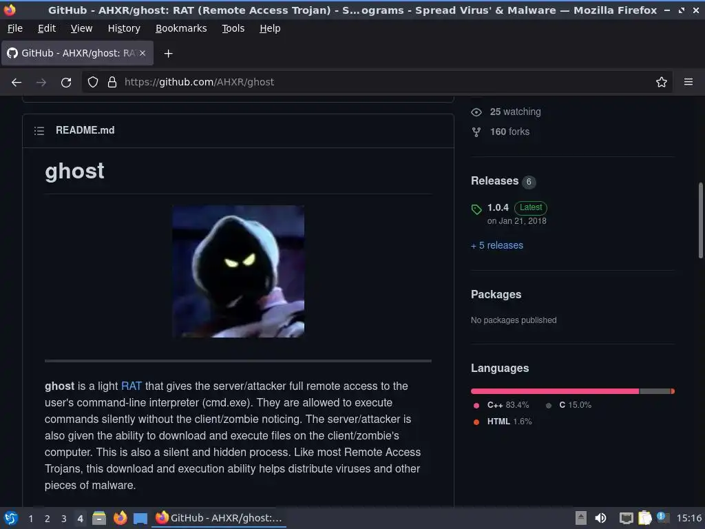Screen dimensions: 705x529
Task: Open the Tools menu
Action: [x=233, y=28]
